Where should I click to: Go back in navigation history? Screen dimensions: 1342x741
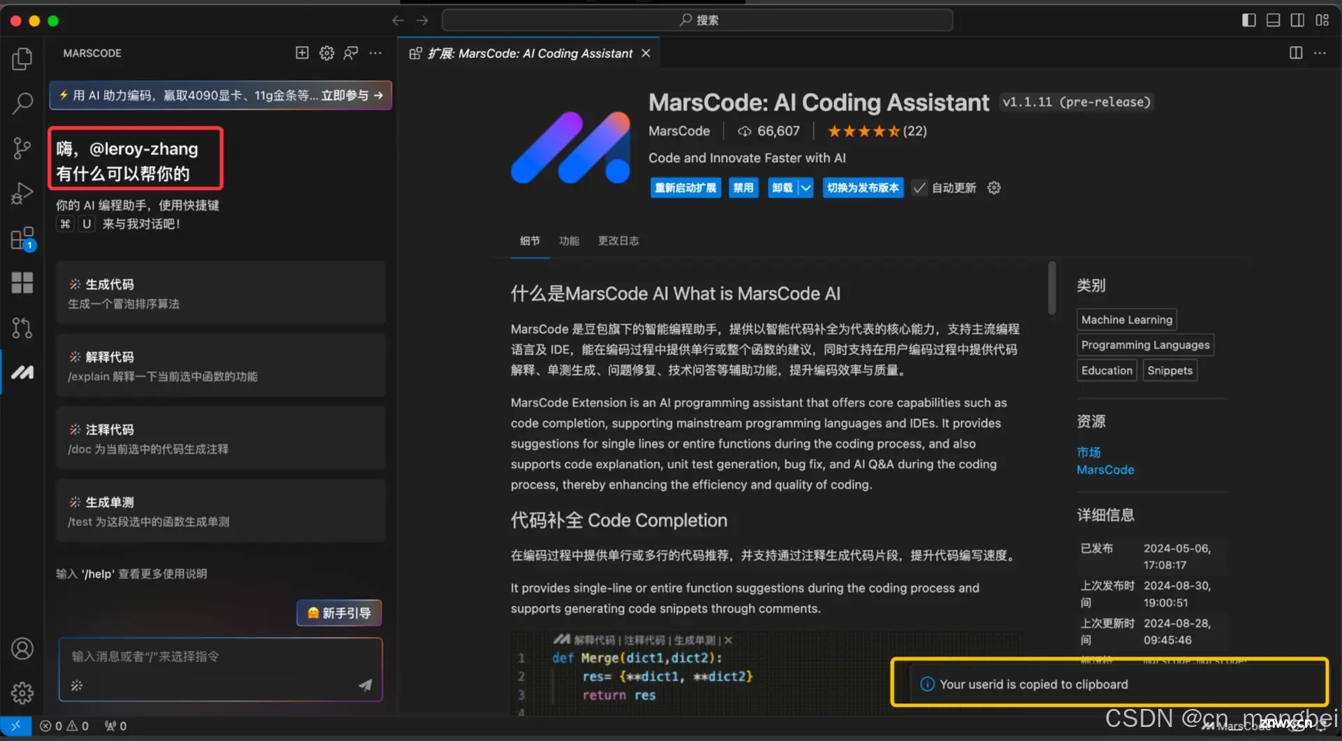[398, 20]
